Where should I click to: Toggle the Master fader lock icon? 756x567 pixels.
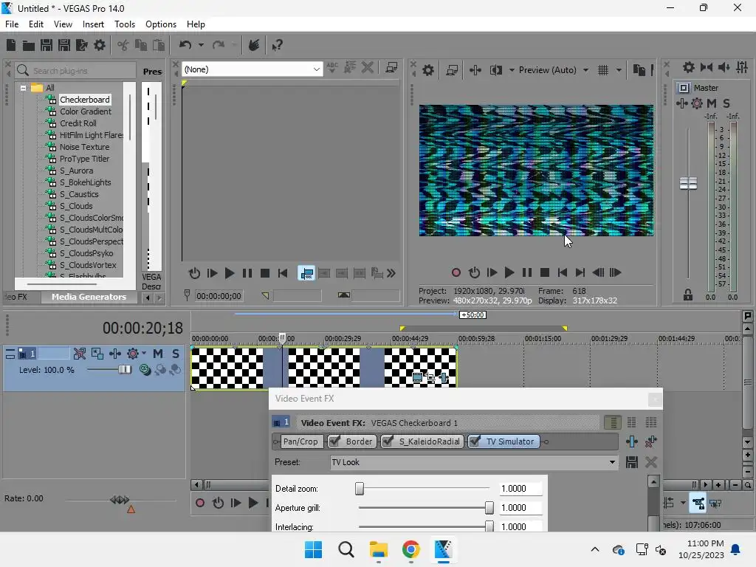pos(688,295)
